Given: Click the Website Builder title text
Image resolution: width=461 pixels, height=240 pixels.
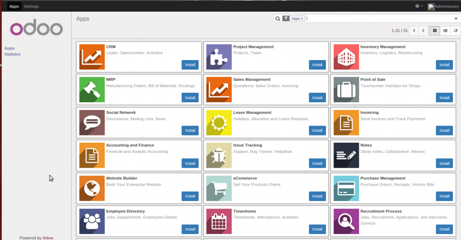Looking at the screenshot, I should coord(122,178).
